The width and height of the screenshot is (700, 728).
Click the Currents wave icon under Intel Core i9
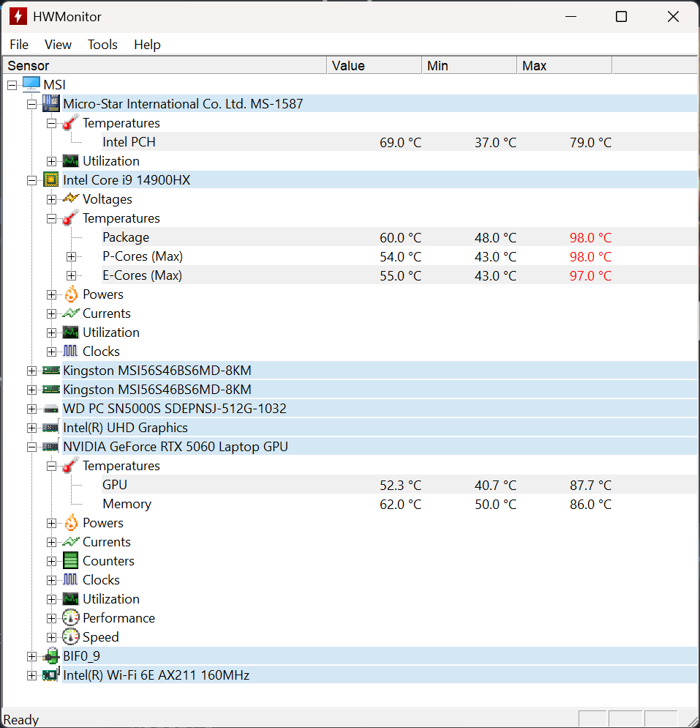pos(70,313)
